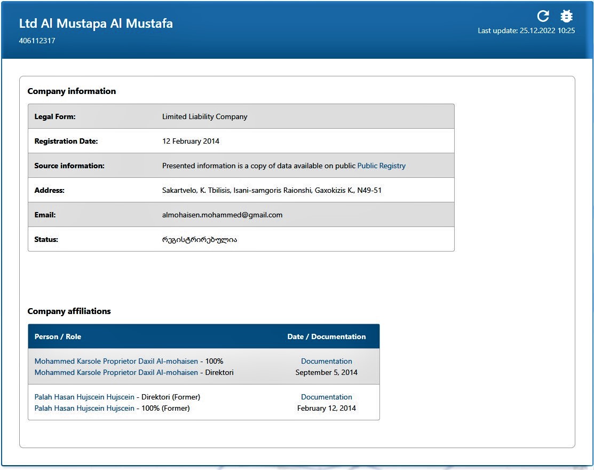
Task: Click the refresh icon in the header
Action: (x=543, y=16)
